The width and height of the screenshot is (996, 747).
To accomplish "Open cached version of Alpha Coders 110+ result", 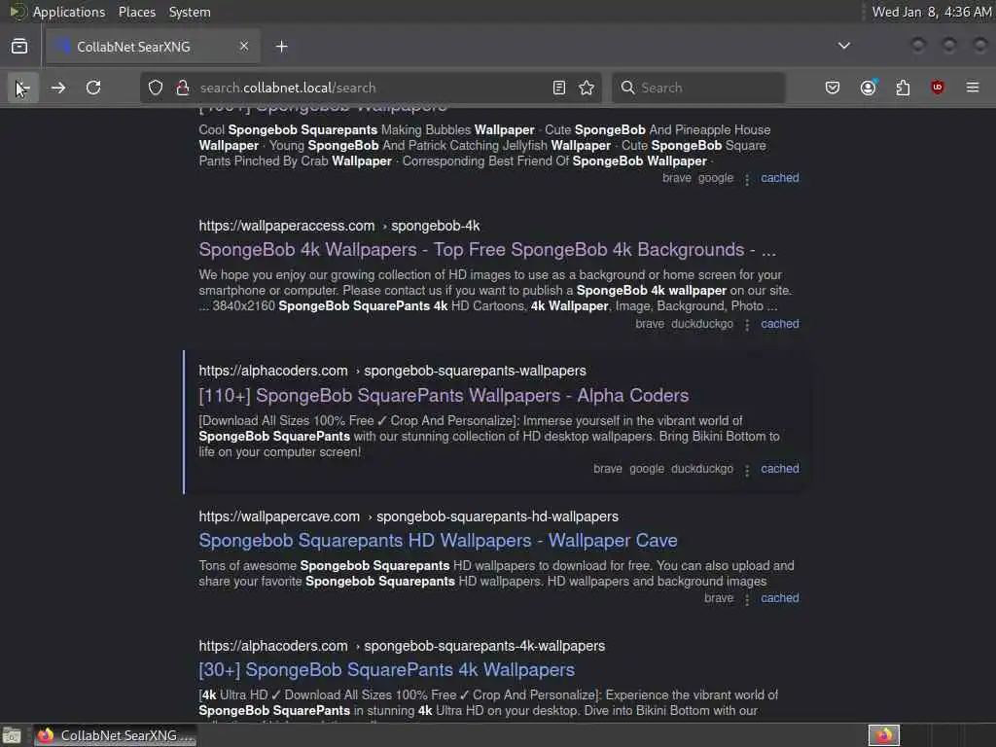I will [x=779, y=469].
